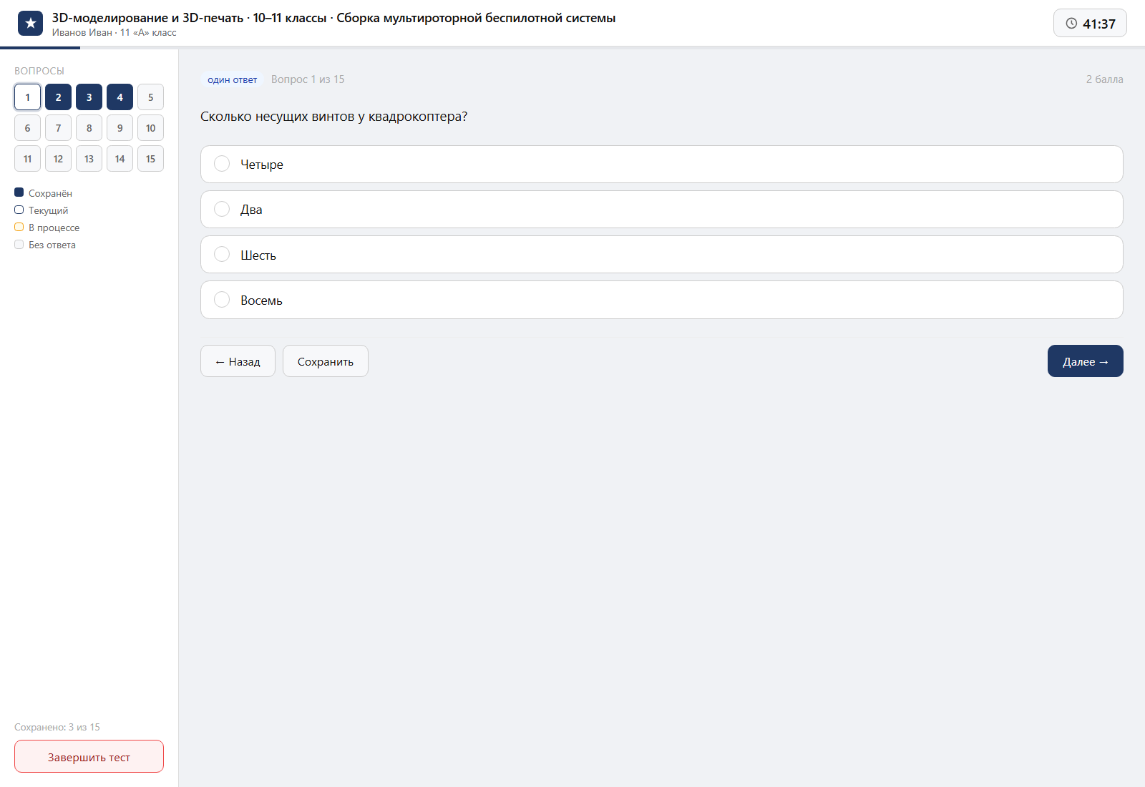This screenshot has height=787, width=1145.
Task: Navigate to question 15
Action: 150,159
